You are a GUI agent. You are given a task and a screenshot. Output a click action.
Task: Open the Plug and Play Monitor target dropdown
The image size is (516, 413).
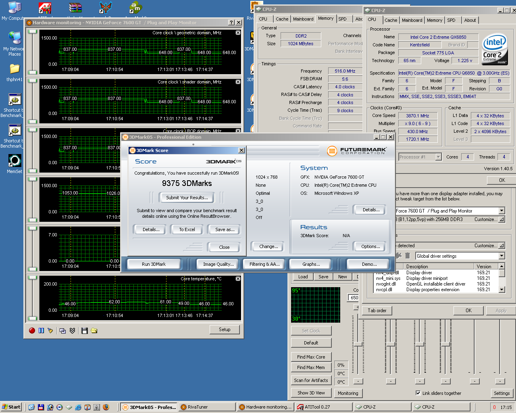click(501, 211)
